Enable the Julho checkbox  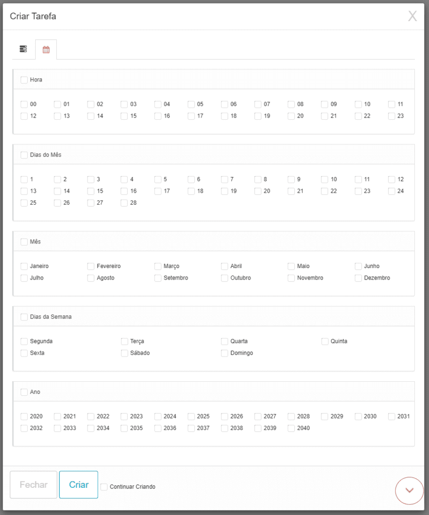point(24,278)
